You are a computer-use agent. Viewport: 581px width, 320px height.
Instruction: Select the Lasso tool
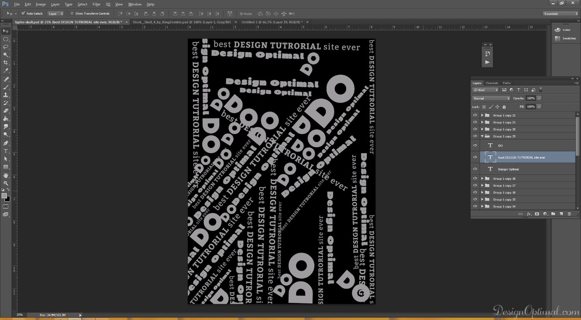coord(6,47)
